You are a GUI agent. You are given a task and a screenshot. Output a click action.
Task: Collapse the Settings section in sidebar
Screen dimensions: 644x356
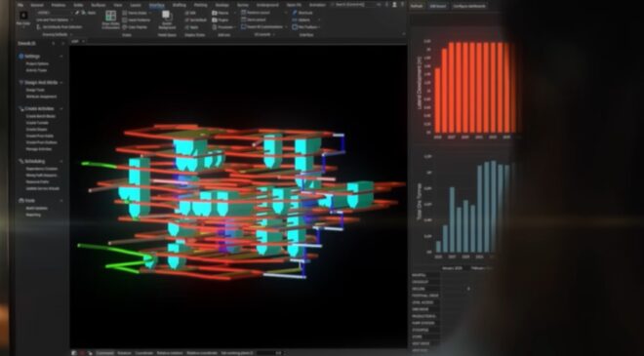(x=61, y=57)
